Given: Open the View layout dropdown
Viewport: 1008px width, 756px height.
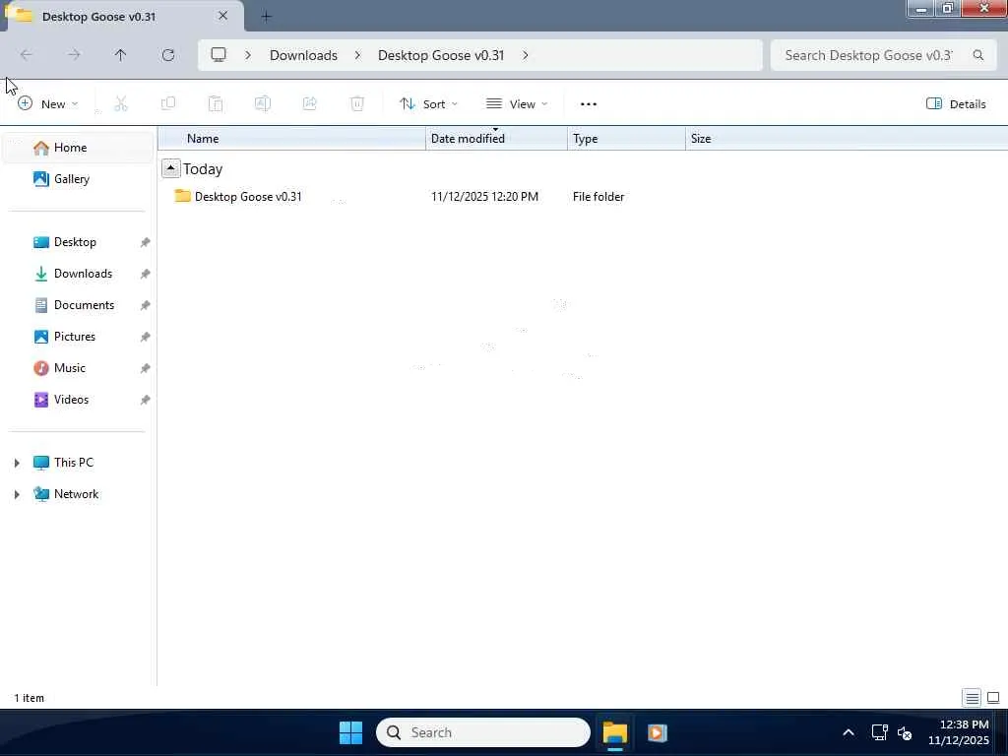Looking at the screenshot, I should point(517,103).
